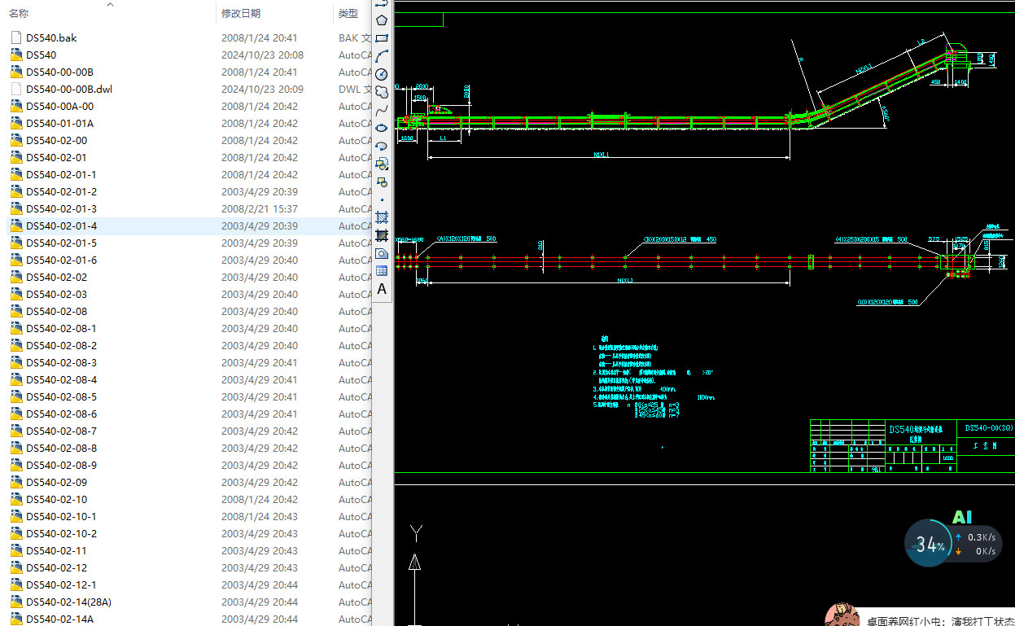
Task: Select the Spline draw tool
Action: coord(381,109)
